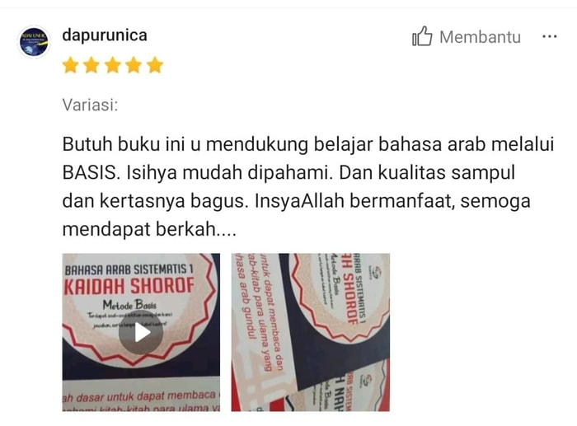577x426 pixels.
Task: Play the Kaidah Shorof review video
Action: [141, 333]
